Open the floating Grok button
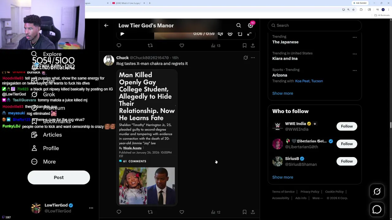Image resolution: width=392 pixels, height=220 pixels. click(x=377, y=192)
